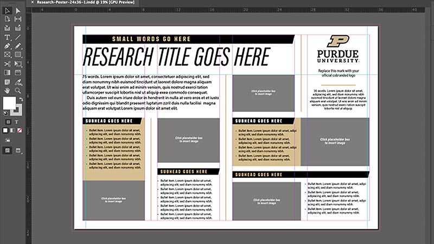Select the Hand tool
The width and height of the screenshot is (434, 244).
7,91
